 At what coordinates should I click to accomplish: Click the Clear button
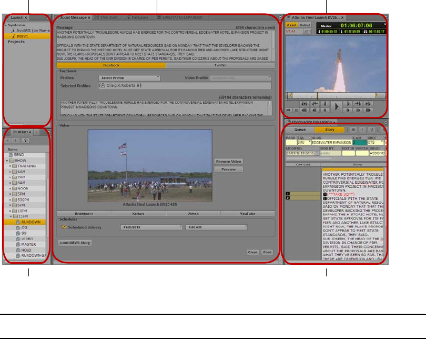click(252, 252)
